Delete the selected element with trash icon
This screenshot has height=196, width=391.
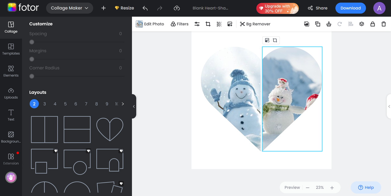coord(384,24)
